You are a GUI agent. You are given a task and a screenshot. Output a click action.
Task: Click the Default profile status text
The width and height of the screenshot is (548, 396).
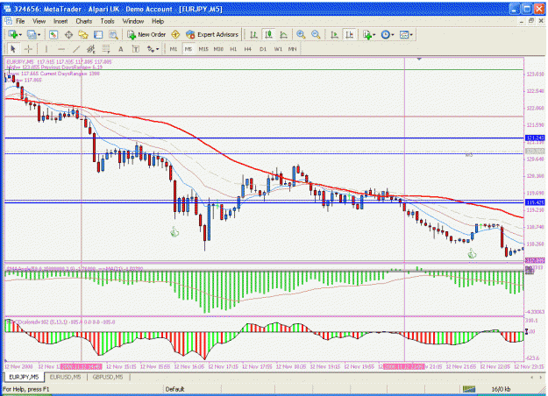click(x=174, y=389)
